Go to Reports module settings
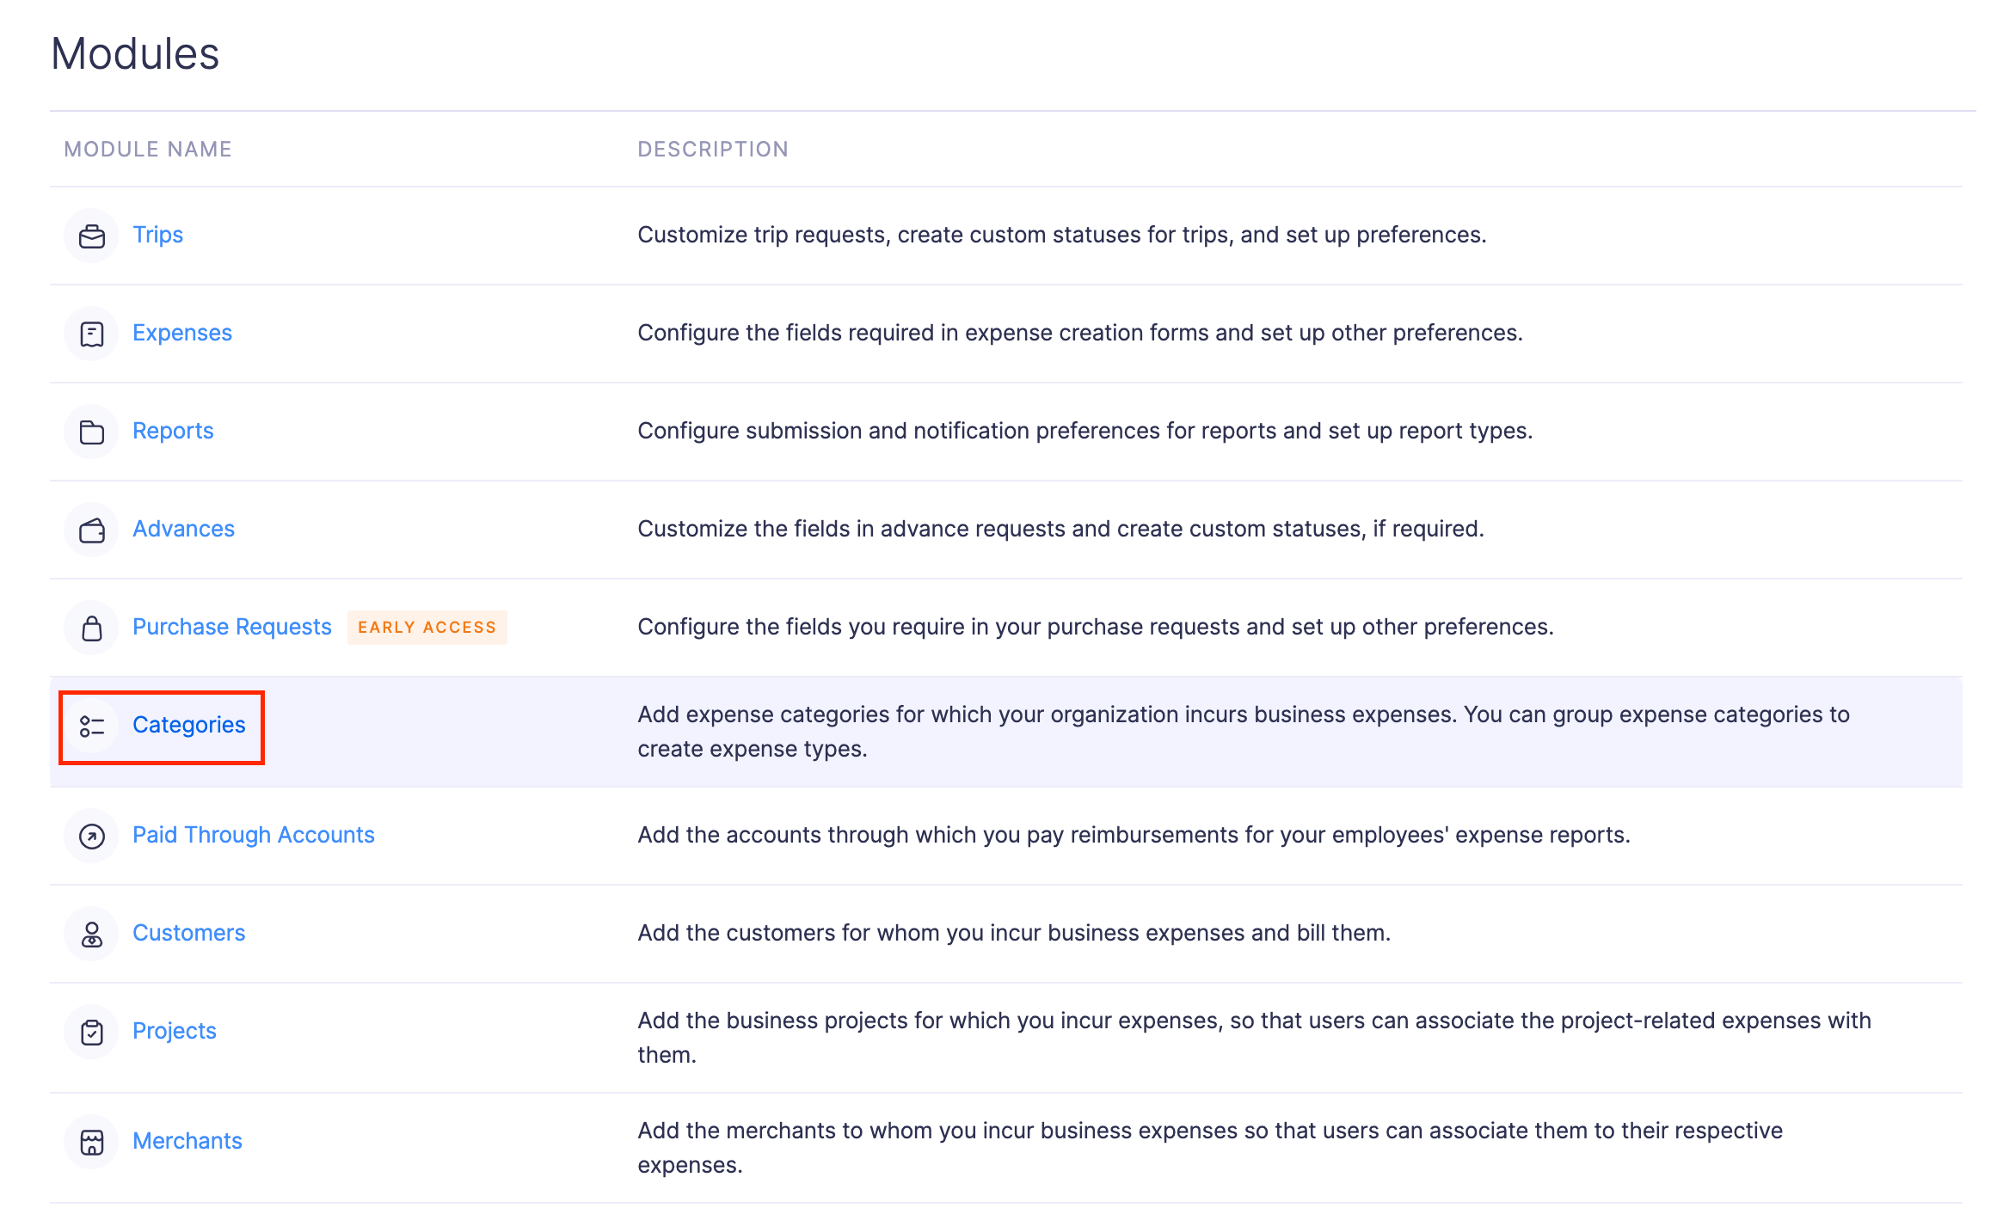The height and width of the screenshot is (1214, 1997). tap(172, 431)
